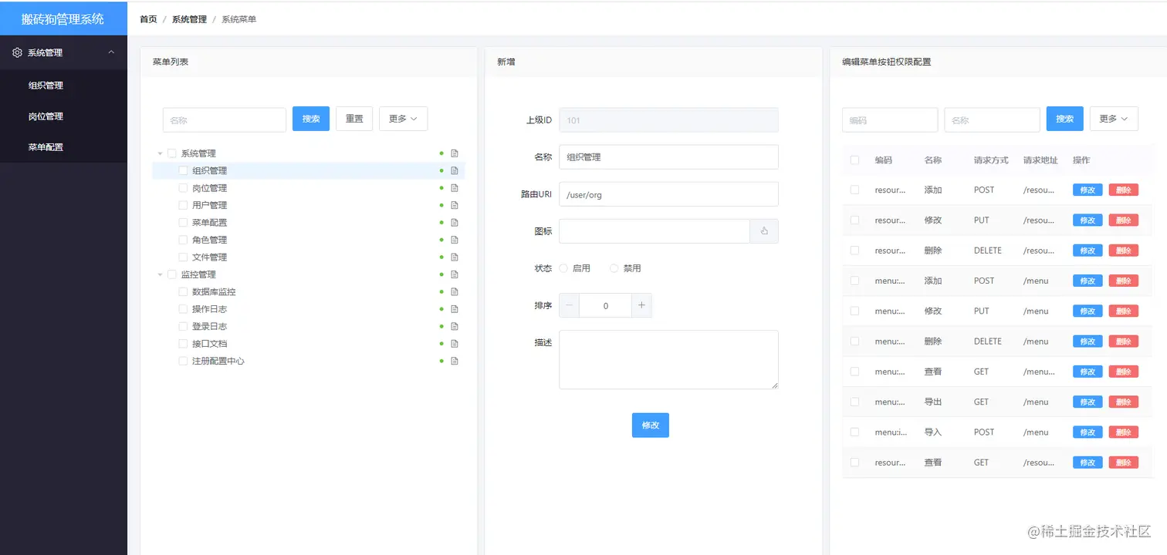The height and width of the screenshot is (555, 1167).
Task: Tick the checkbox for tree node 角色管理
Action: pyautogui.click(x=183, y=240)
